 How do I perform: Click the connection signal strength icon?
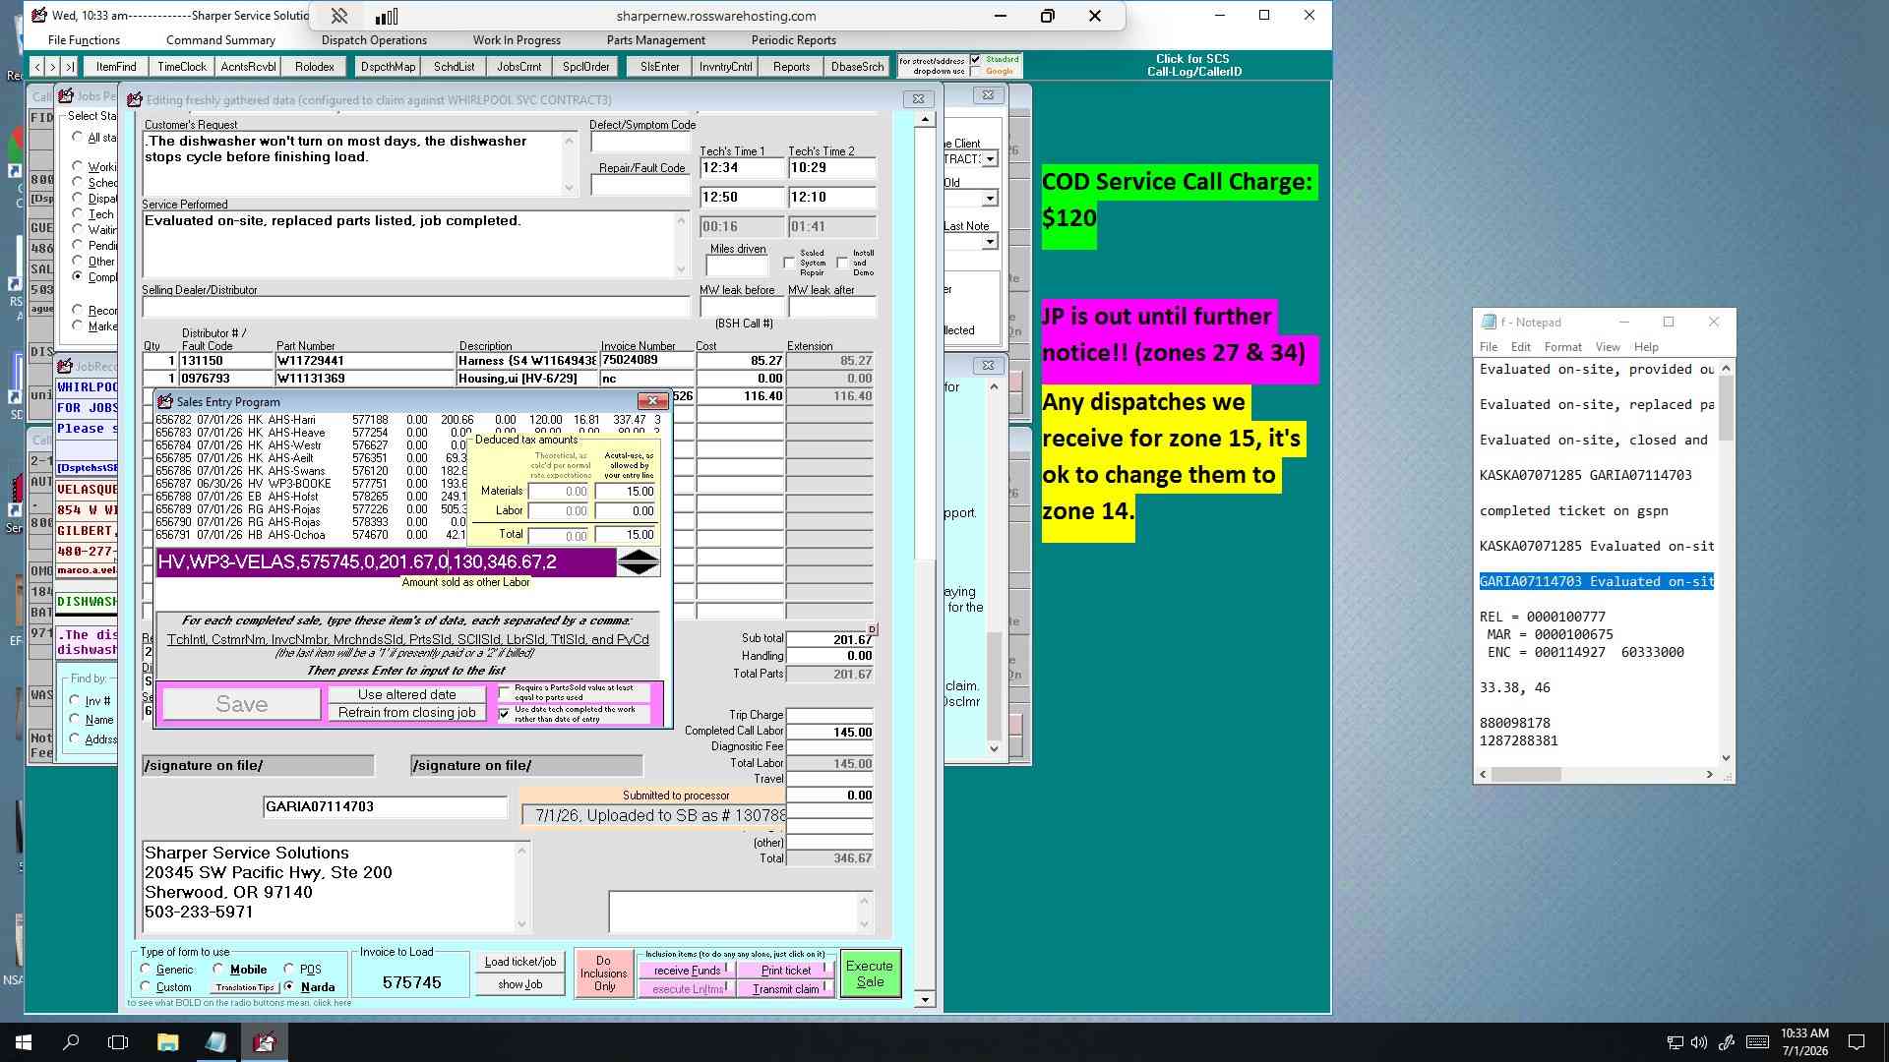(387, 16)
